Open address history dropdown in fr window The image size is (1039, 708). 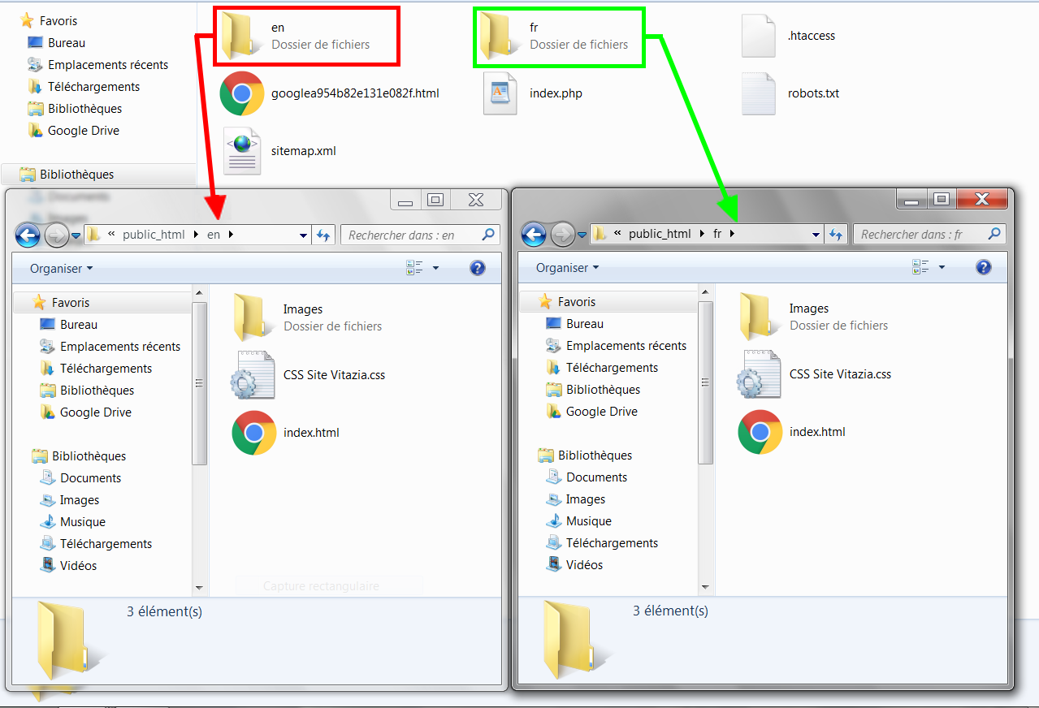pos(816,235)
